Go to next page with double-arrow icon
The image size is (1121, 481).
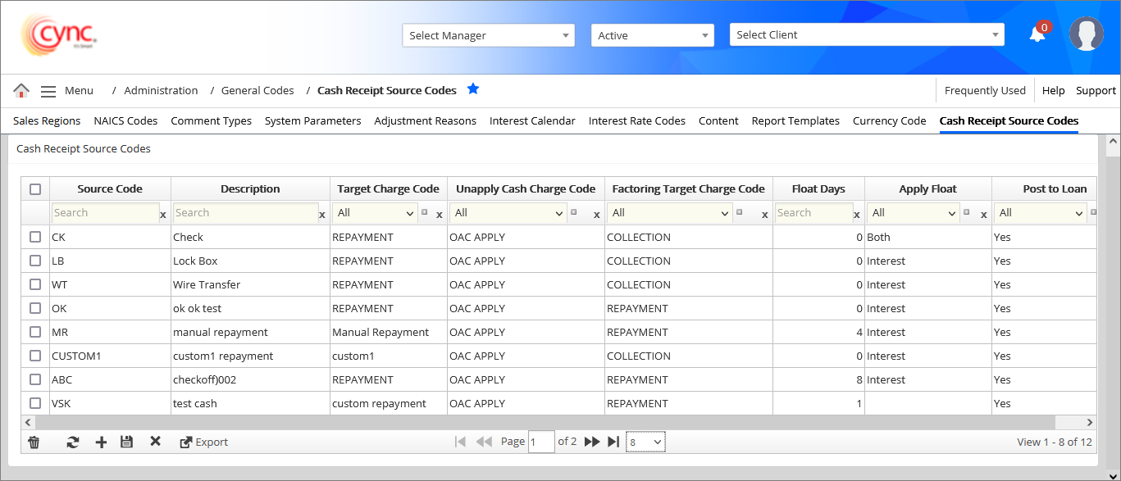click(x=592, y=441)
